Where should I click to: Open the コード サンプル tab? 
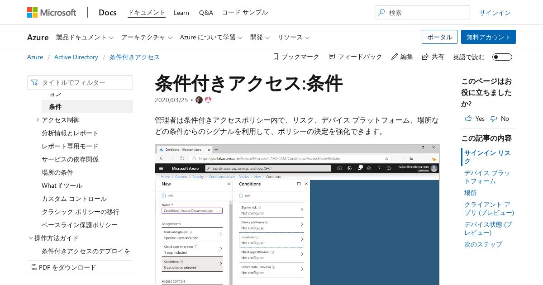245,13
